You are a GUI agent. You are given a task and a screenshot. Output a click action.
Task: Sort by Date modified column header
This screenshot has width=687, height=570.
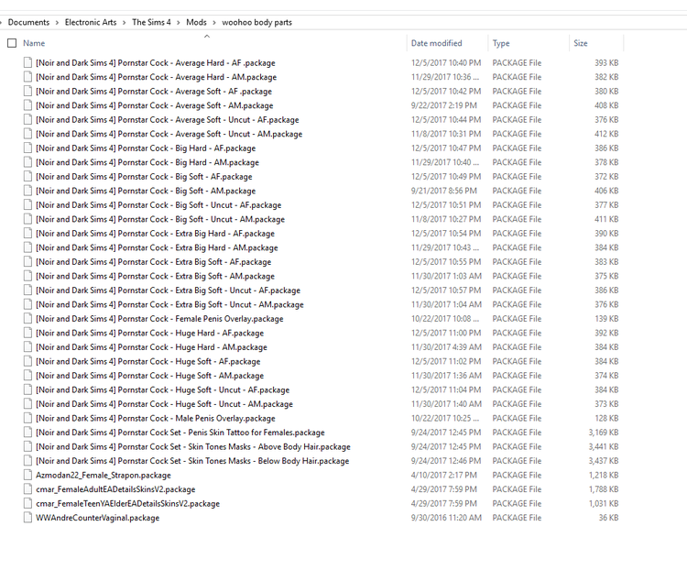[x=436, y=43]
